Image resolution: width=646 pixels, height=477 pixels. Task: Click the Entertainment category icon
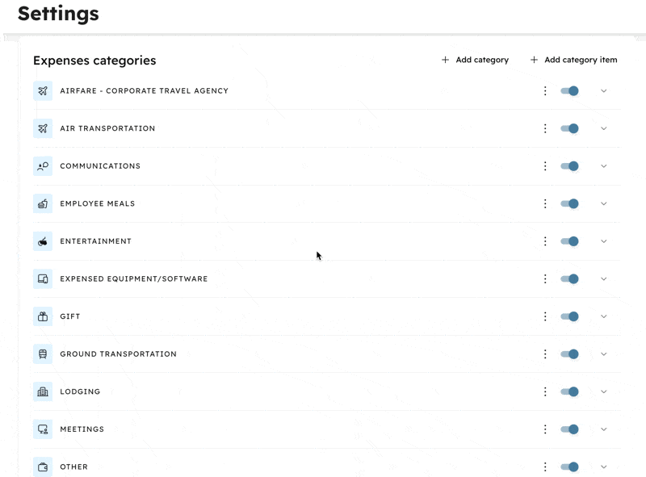point(43,241)
